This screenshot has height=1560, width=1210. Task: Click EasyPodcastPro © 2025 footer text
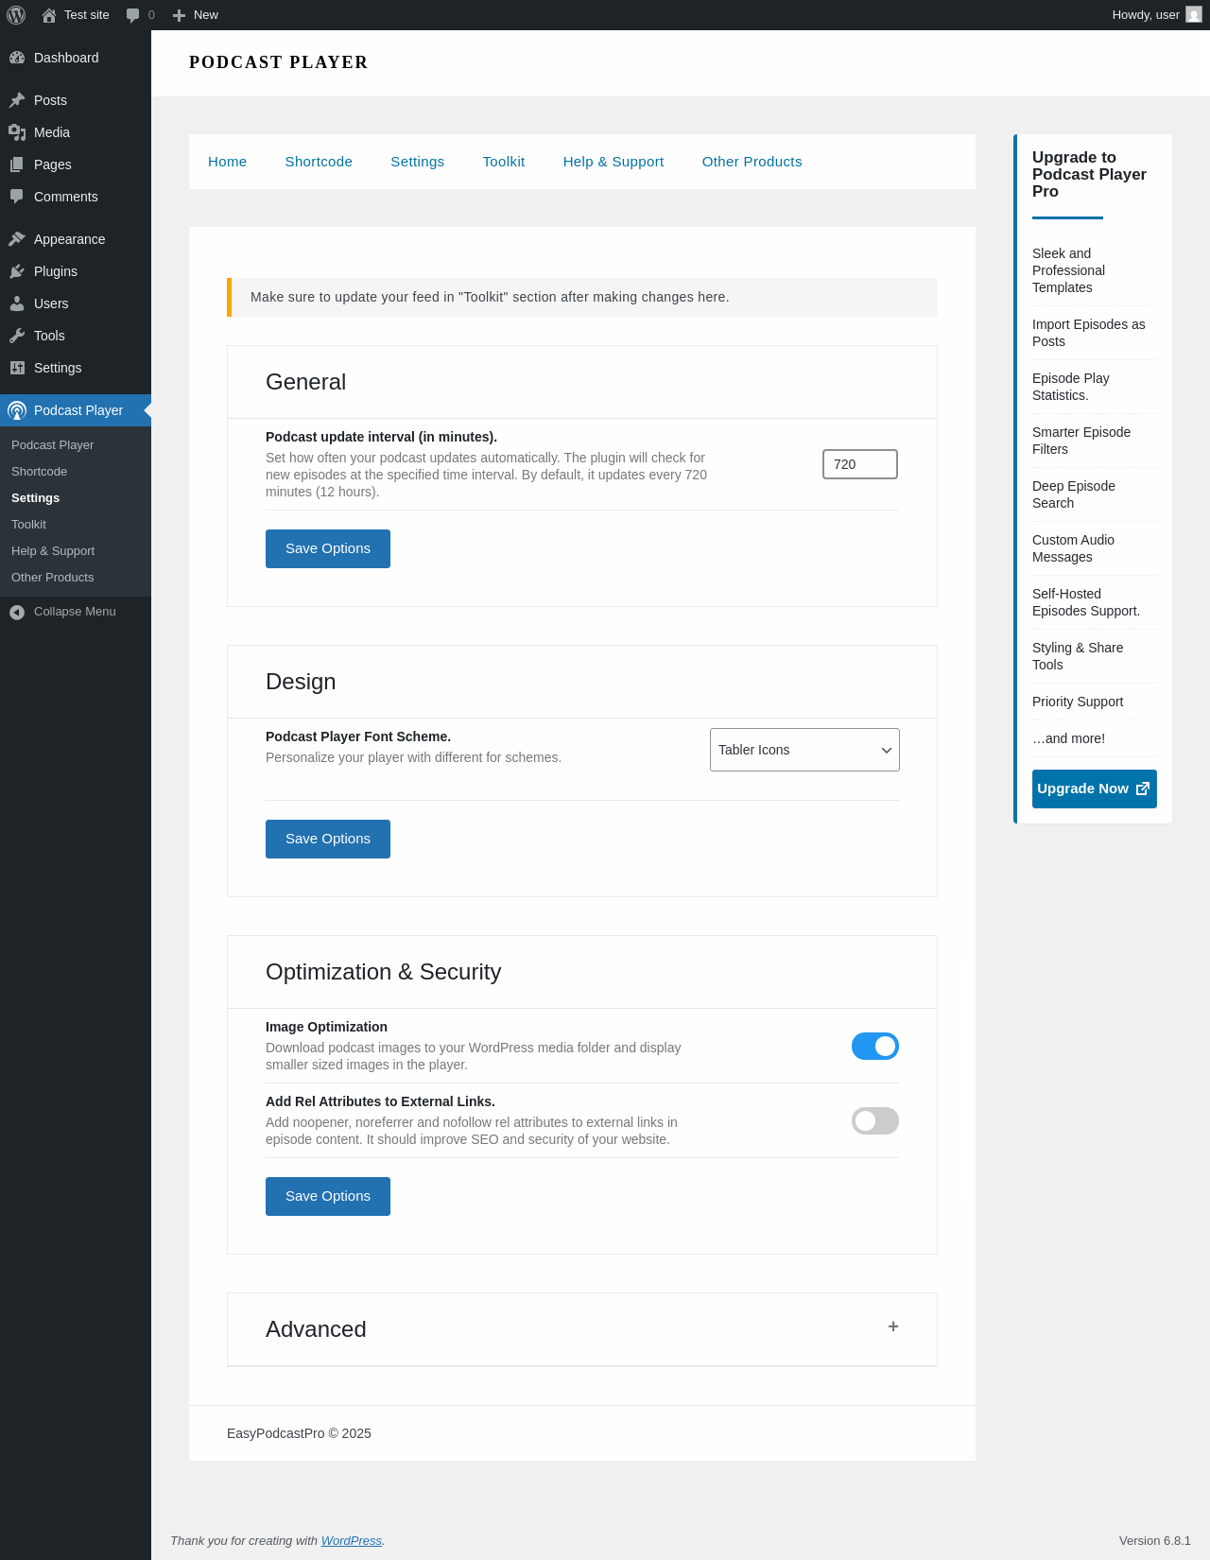click(x=299, y=1433)
